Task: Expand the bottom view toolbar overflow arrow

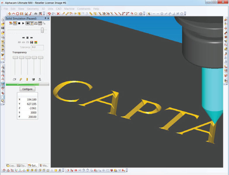Action: pyautogui.click(x=63, y=170)
